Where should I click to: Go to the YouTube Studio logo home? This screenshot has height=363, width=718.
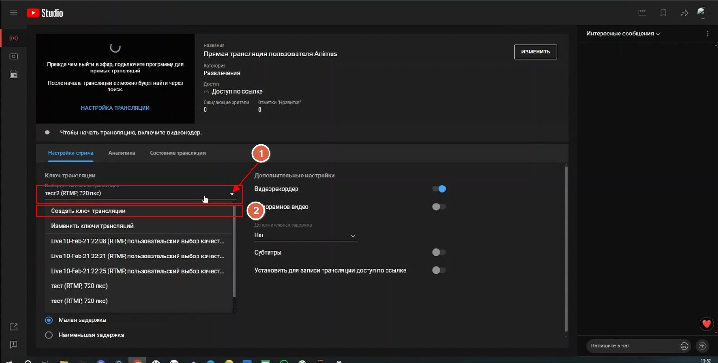pyautogui.click(x=45, y=13)
